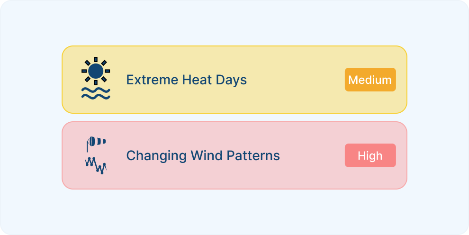The image size is (469, 235).
Task: Click the word "Changing" in the pink card
Action: [157, 156]
